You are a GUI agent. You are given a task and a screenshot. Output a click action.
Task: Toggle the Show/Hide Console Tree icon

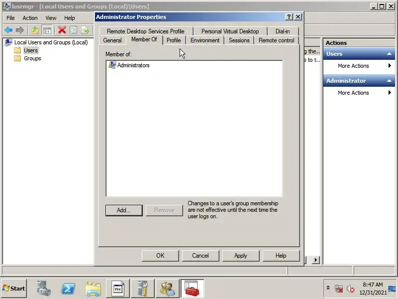coord(47,30)
